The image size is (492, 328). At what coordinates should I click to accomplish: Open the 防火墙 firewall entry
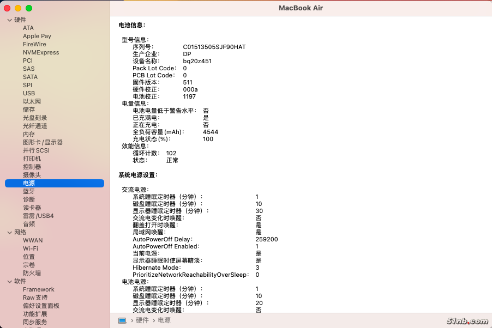click(32, 273)
